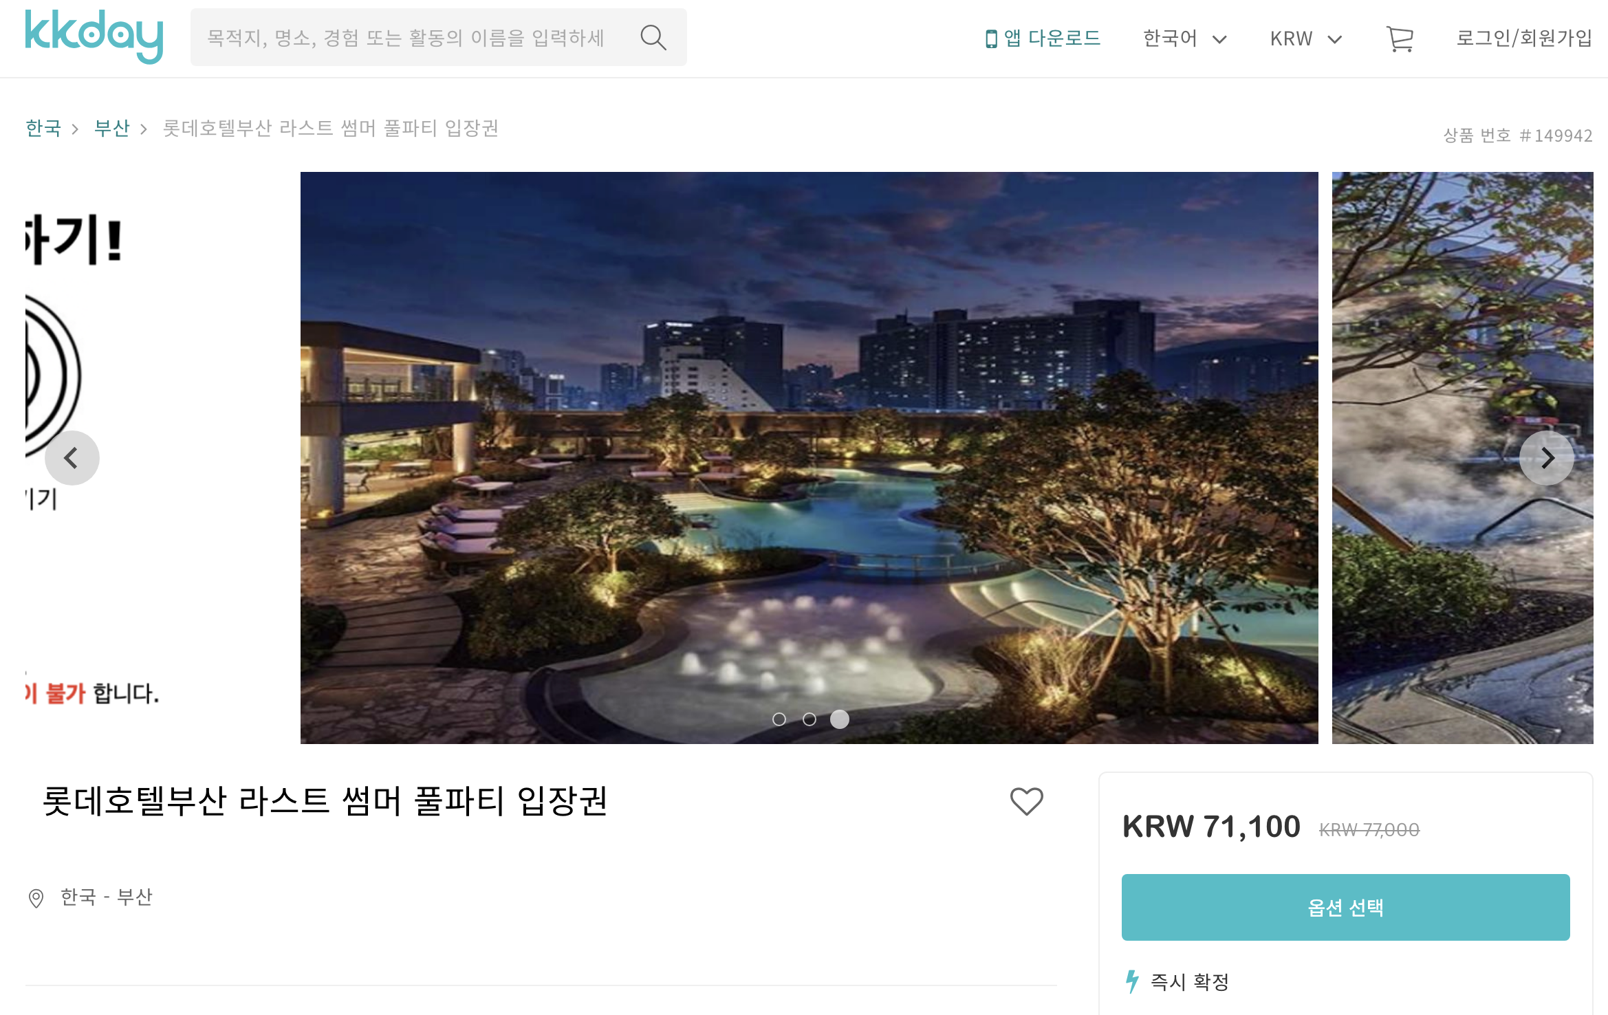Select the second carousel indicator dot
The image size is (1608, 1015).
(x=810, y=719)
